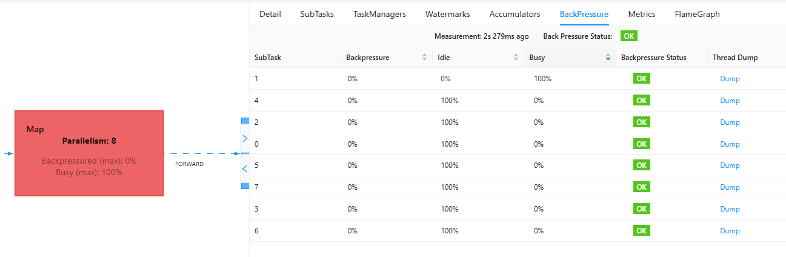This screenshot has height=257, width=786.
Task: Sort by the Backpressure column sort arrows
Action: point(424,58)
